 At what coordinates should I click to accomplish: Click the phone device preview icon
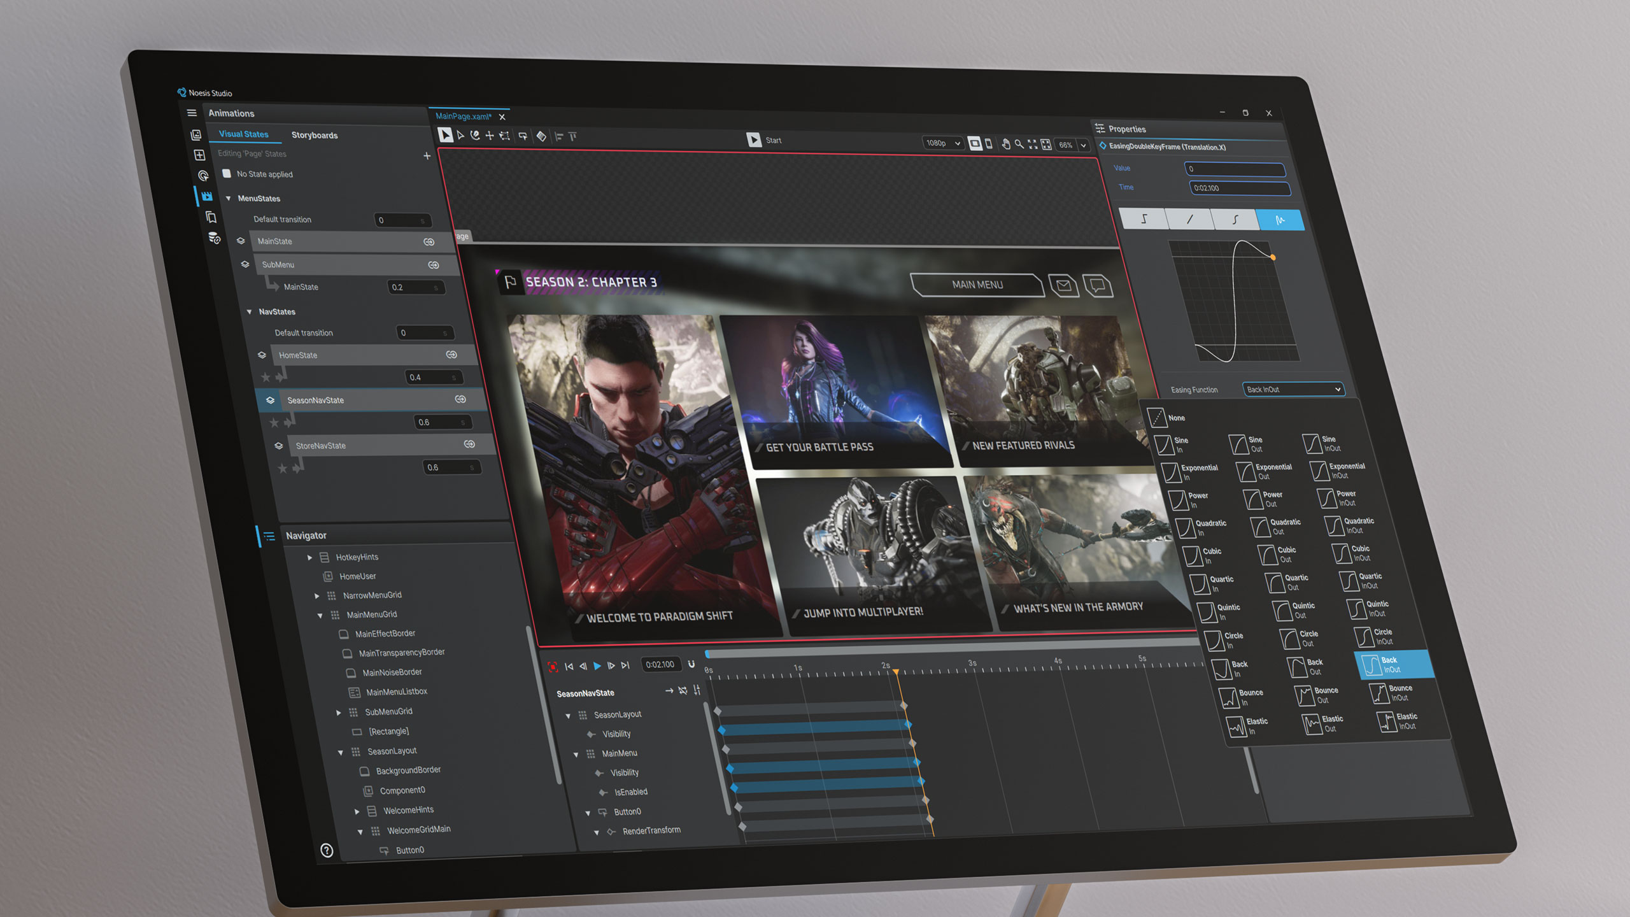click(x=989, y=143)
